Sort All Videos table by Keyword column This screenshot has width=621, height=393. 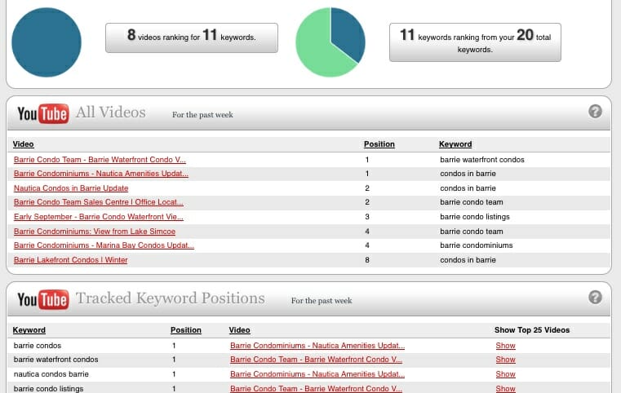pyautogui.click(x=455, y=144)
